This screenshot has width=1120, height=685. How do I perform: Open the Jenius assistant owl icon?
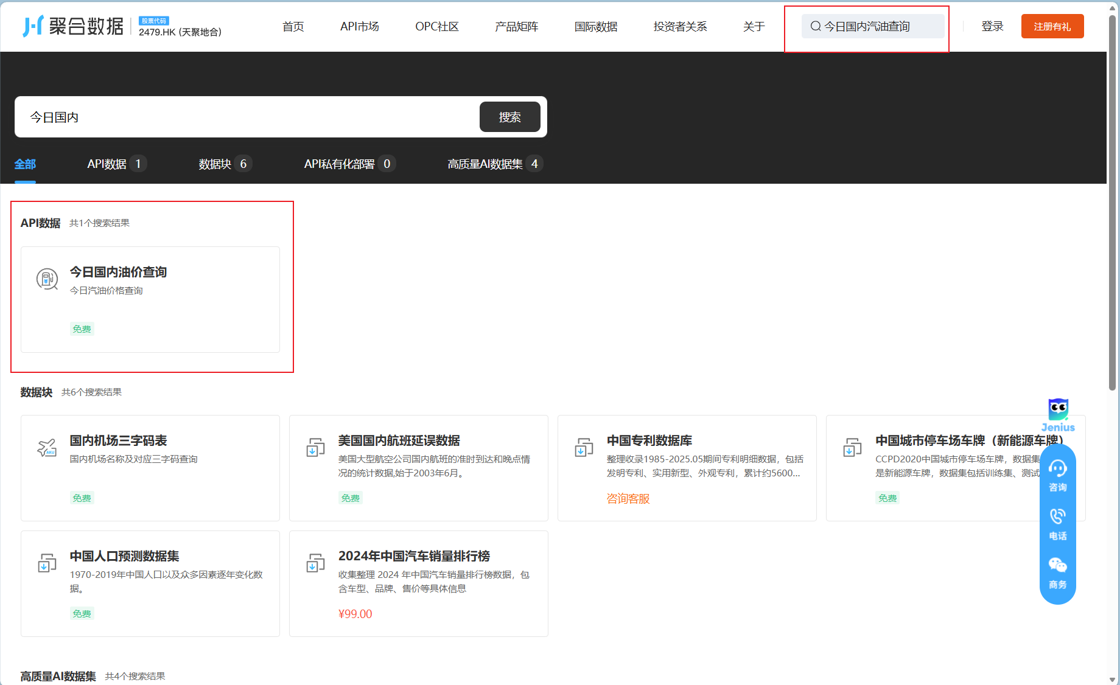pos(1058,408)
